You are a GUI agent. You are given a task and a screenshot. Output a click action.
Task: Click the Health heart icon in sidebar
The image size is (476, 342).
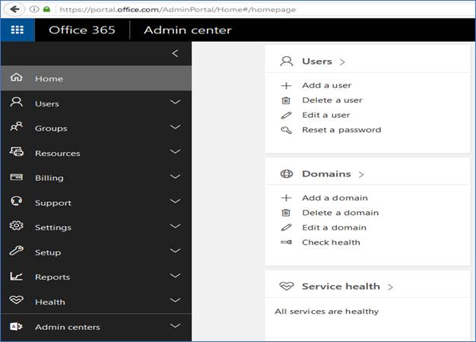pos(17,299)
